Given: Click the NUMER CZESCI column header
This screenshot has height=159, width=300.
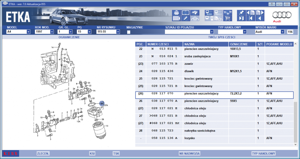Looking at the screenshot, I should coord(165,44).
